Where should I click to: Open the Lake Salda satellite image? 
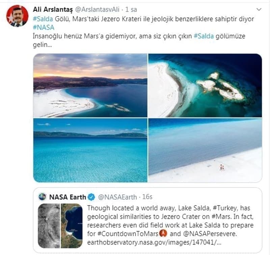click(x=72, y=226)
